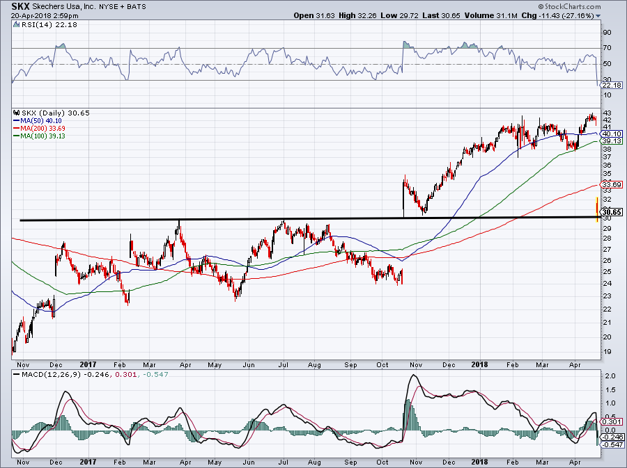
Task: Click the Last 30.65 value in header
Action: tap(441, 15)
